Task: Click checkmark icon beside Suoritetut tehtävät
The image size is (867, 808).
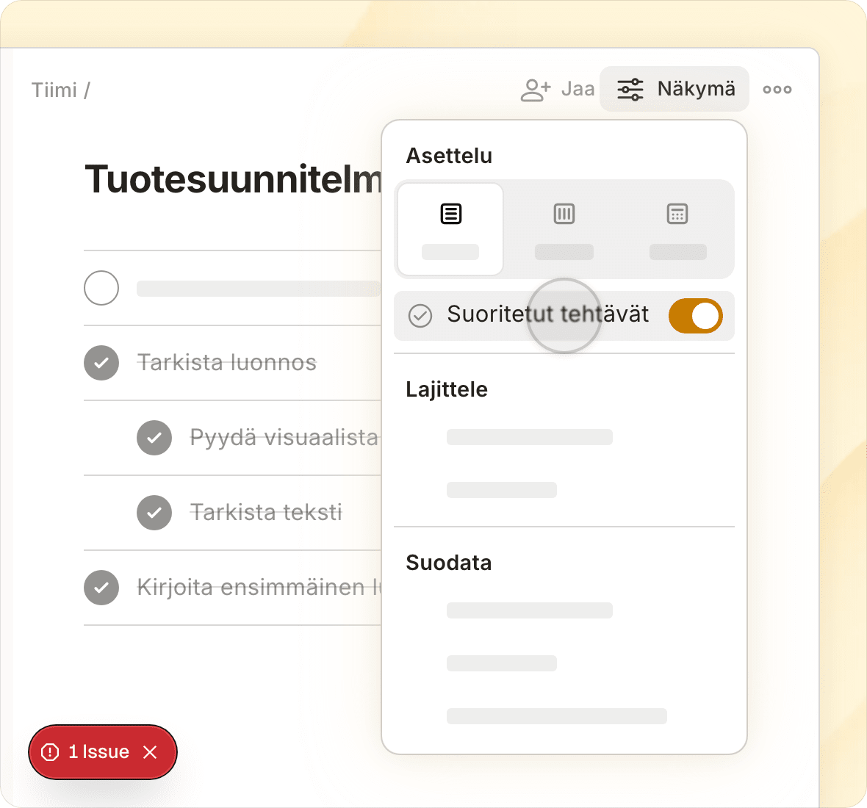Action: tap(420, 316)
